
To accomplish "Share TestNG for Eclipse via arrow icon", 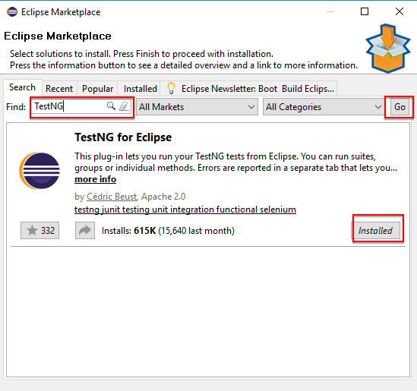I will [x=85, y=231].
